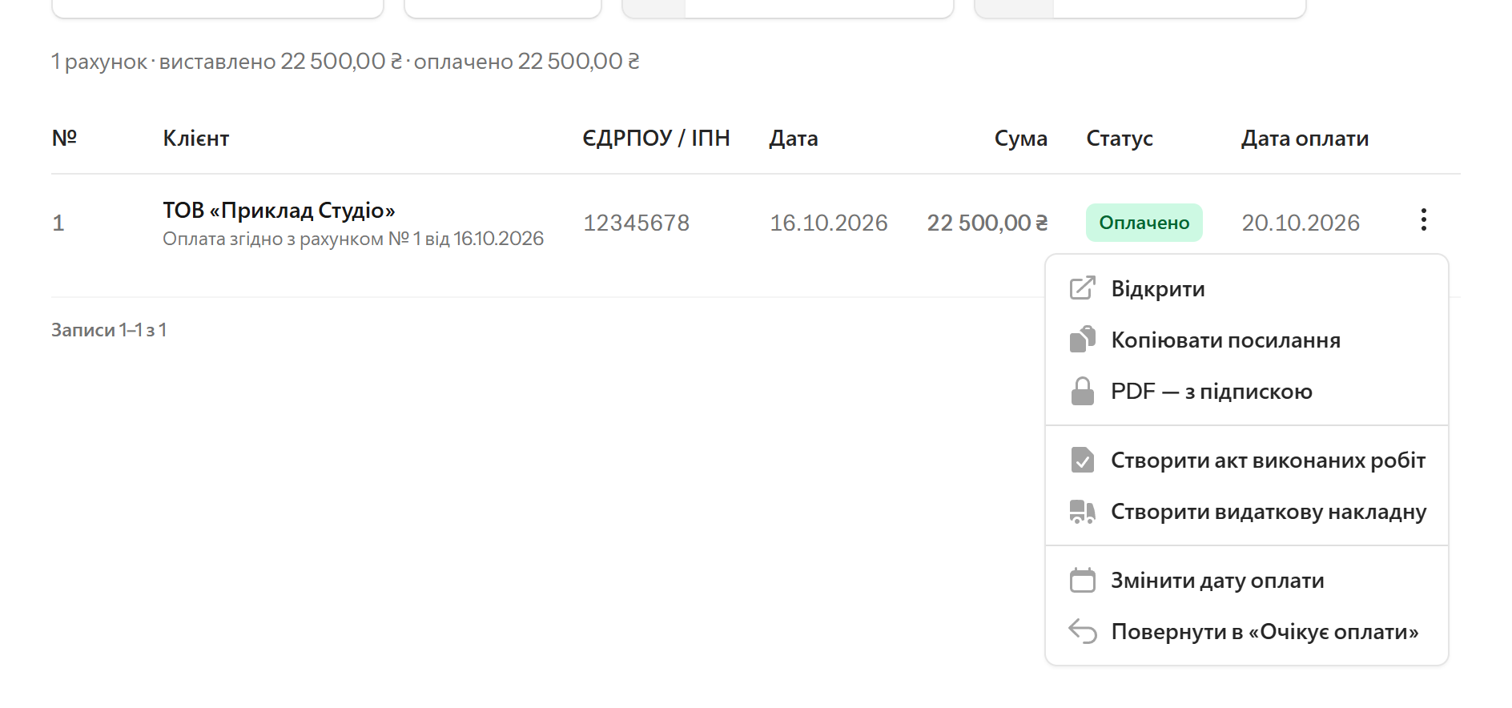This screenshot has height=708, width=1512.
Task: Select Відкрити from the context menu
Action: [x=1247, y=288]
